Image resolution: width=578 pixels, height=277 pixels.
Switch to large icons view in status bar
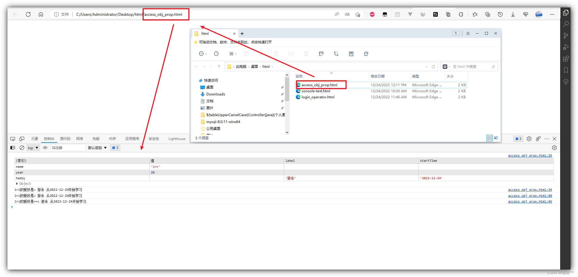(496, 138)
